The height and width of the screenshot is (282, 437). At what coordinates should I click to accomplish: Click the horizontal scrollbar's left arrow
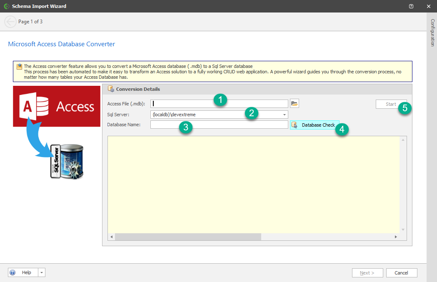click(x=111, y=237)
